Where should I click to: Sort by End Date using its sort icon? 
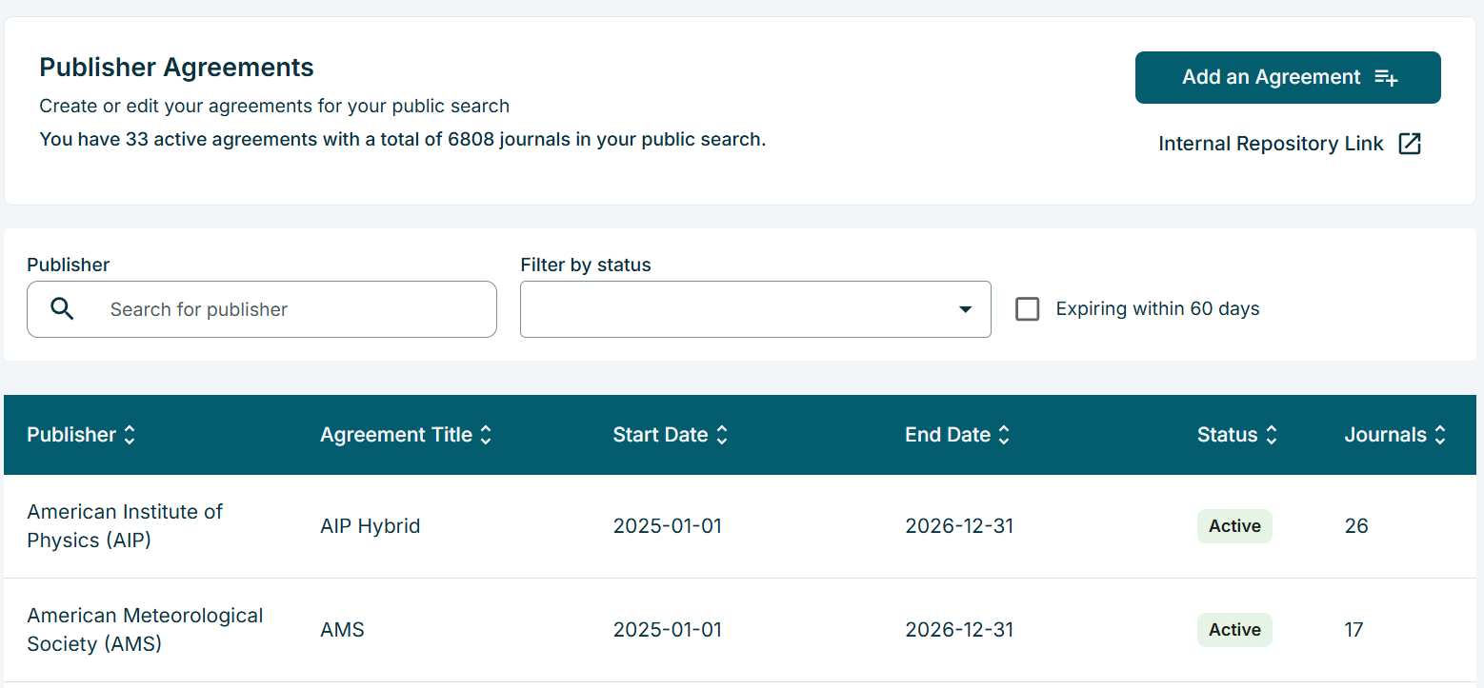(1004, 434)
